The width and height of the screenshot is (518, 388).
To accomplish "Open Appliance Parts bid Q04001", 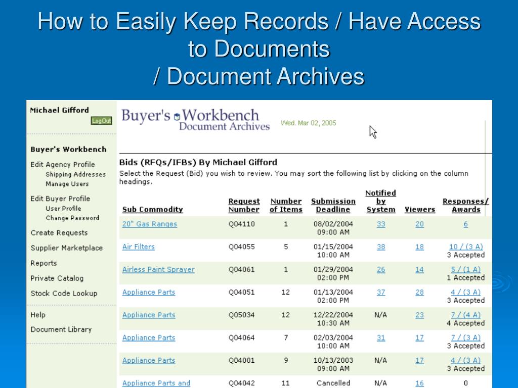I will point(149,361).
